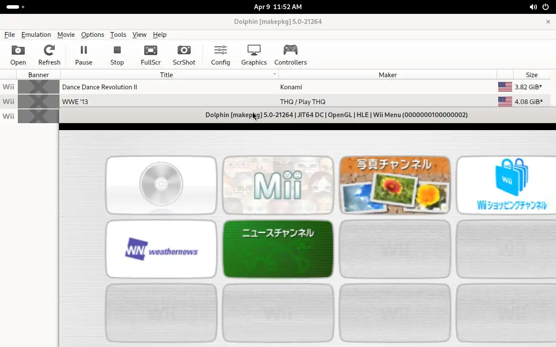The width and height of the screenshot is (556, 347).
Task: Click the power icon in top bar
Action: 546,7
